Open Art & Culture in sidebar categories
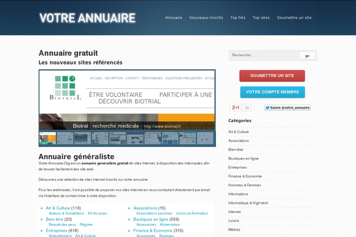 239,132
